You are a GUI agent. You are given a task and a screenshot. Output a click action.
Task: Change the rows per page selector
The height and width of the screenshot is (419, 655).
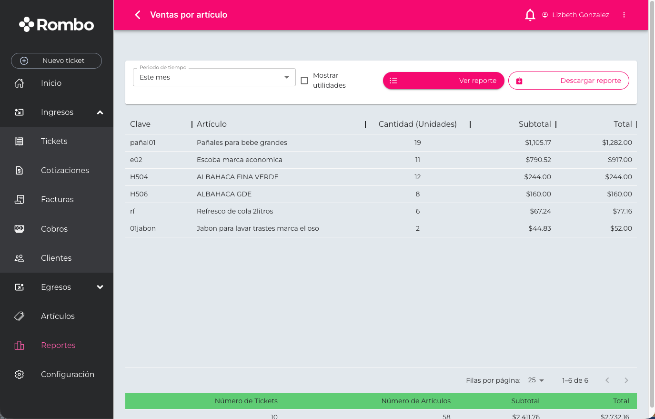pyautogui.click(x=536, y=380)
